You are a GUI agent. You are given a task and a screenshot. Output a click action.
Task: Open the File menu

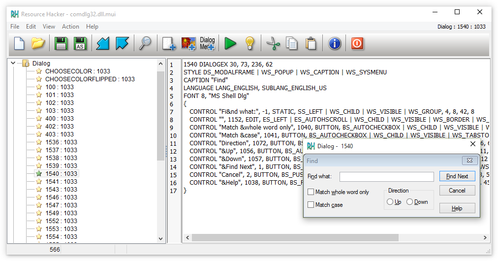coord(15,27)
